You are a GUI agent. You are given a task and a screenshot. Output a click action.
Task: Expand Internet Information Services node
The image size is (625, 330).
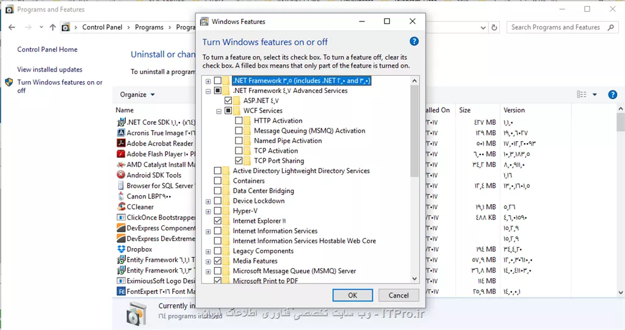(x=208, y=231)
